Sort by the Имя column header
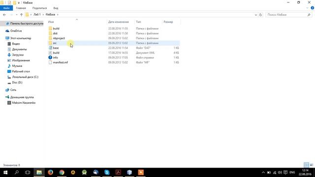Viewport: 315px width, 177px height. (x=51, y=22)
